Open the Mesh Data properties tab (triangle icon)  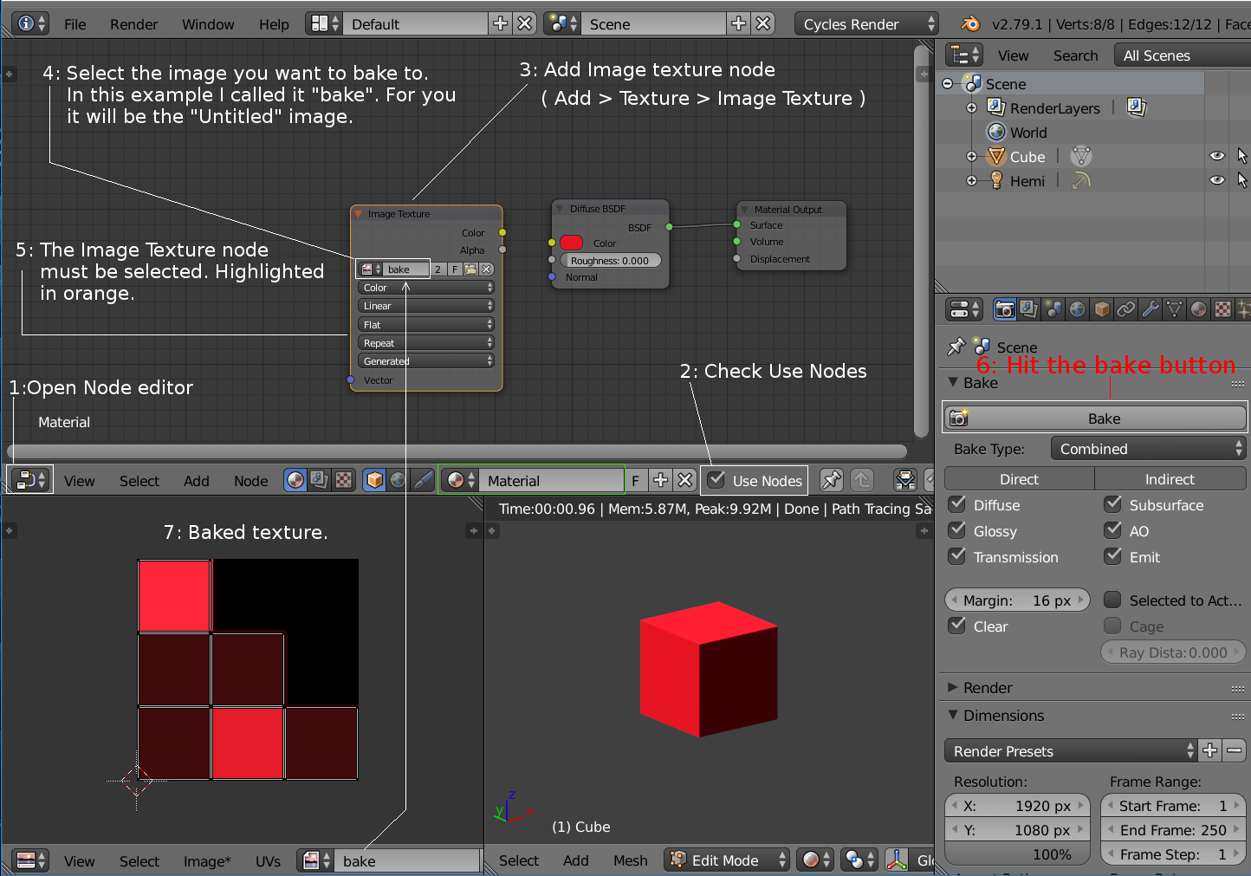pos(1174,309)
